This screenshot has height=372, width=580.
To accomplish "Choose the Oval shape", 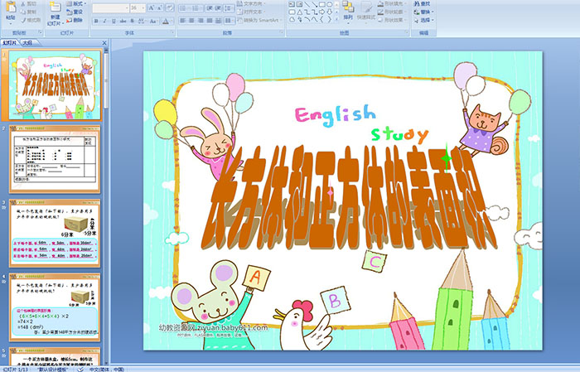I will point(329,4).
